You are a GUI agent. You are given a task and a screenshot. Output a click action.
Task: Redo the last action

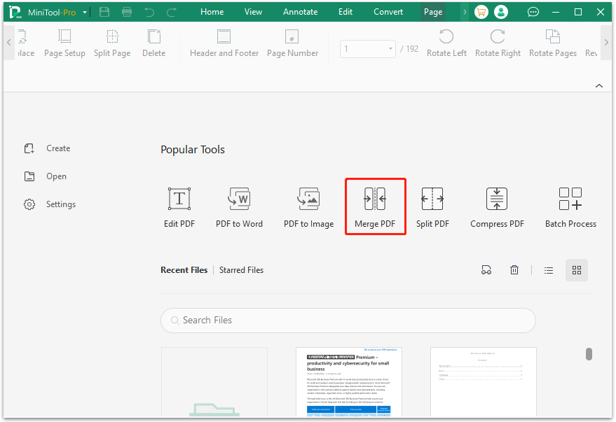171,12
